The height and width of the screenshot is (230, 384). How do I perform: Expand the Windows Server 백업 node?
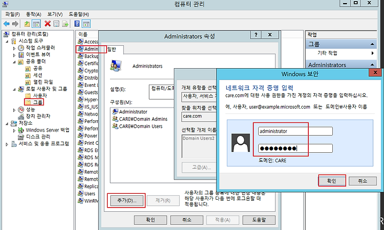pyautogui.click(x=14, y=130)
